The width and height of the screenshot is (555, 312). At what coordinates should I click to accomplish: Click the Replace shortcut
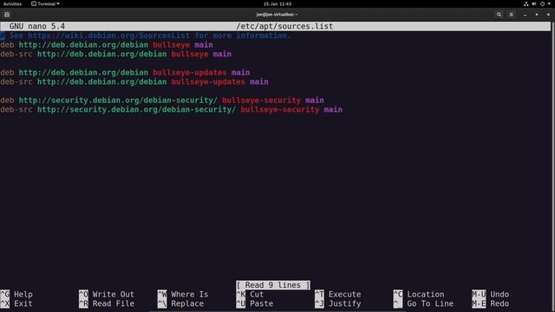[x=180, y=303]
